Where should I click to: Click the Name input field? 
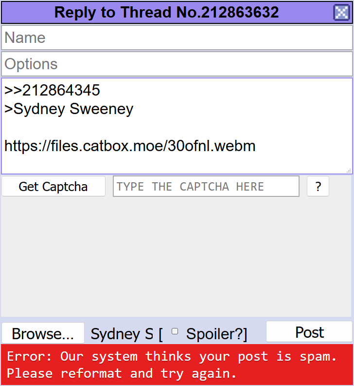pyautogui.click(x=177, y=38)
